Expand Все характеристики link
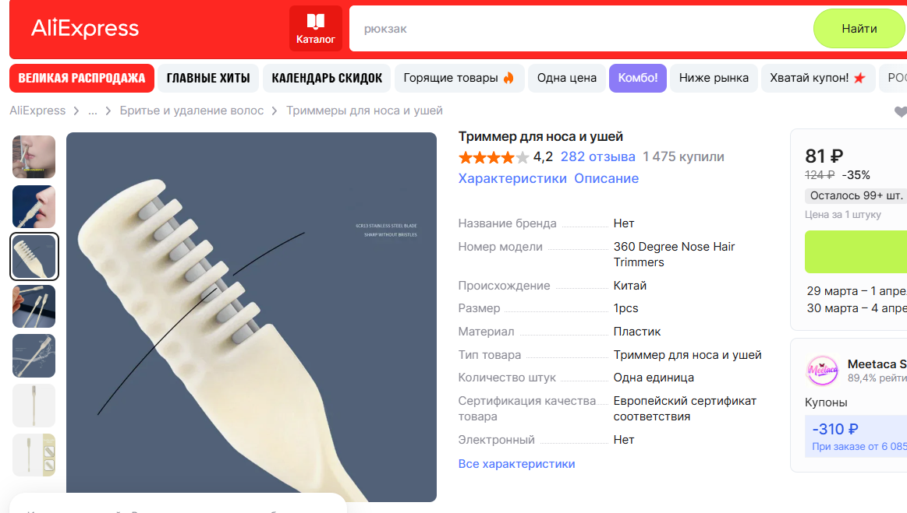The width and height of the screenshot is (907, 513). (x=516, y=464)
